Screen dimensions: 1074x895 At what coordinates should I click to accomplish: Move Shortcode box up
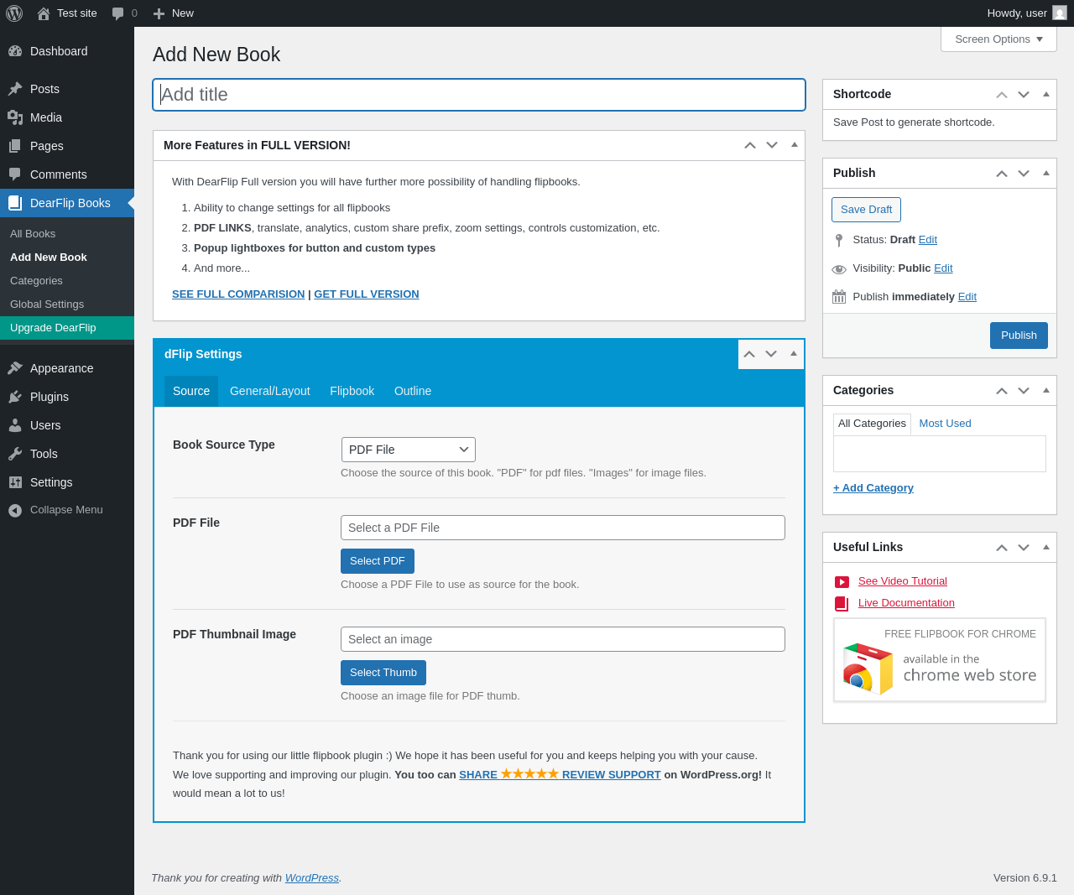tap(1002, 95)
